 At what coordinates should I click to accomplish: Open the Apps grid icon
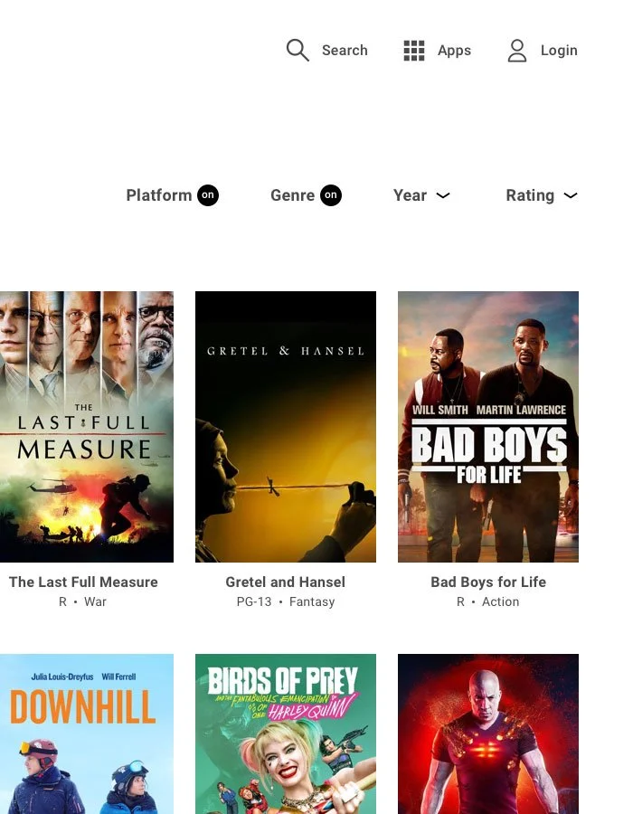point(414,51)
